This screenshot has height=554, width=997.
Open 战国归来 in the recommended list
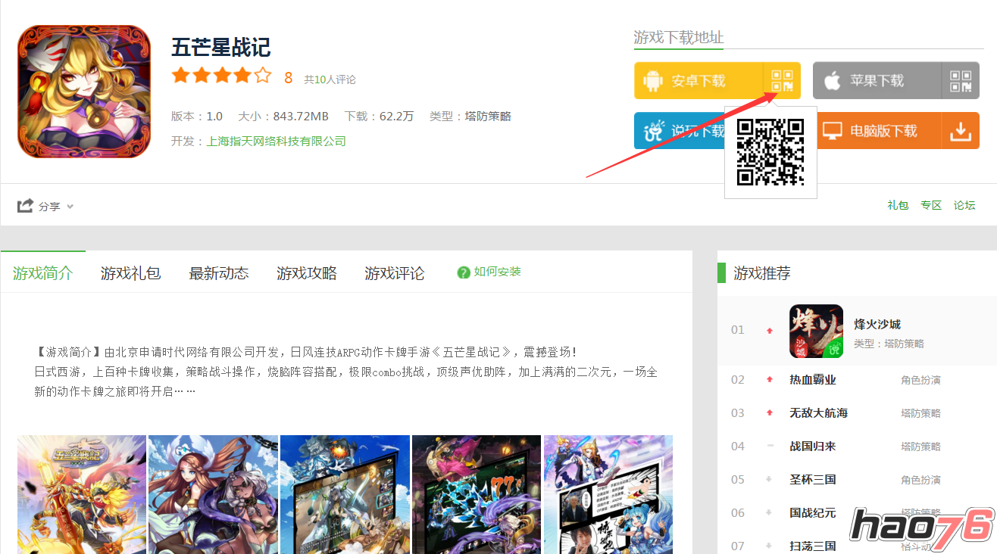813,447
